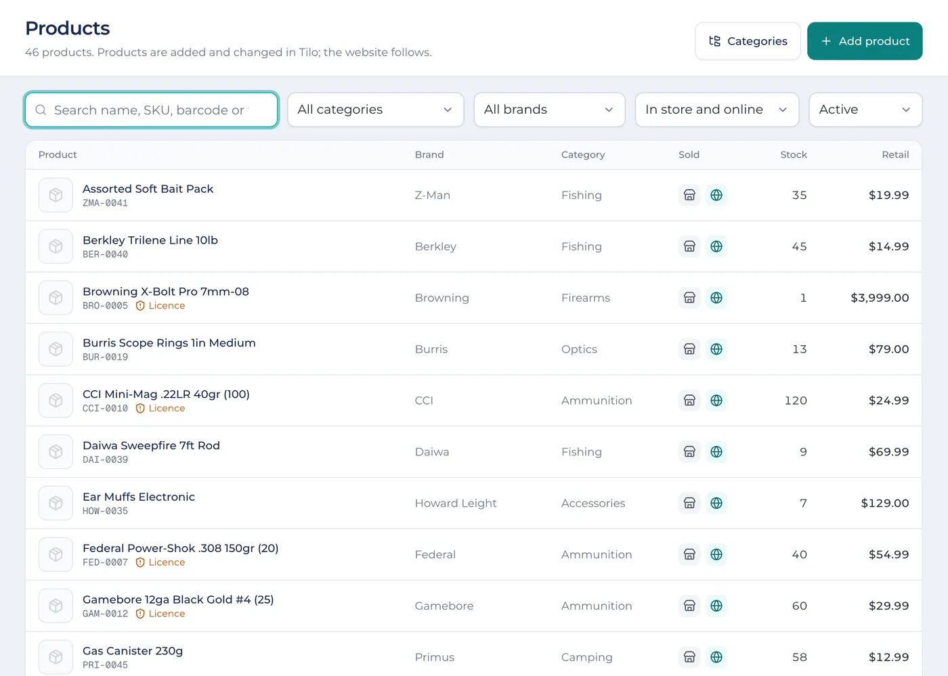Click the Berkley Trilene Line product thumbnail
This screenshot has height=676, width=948.
point(56,246)
